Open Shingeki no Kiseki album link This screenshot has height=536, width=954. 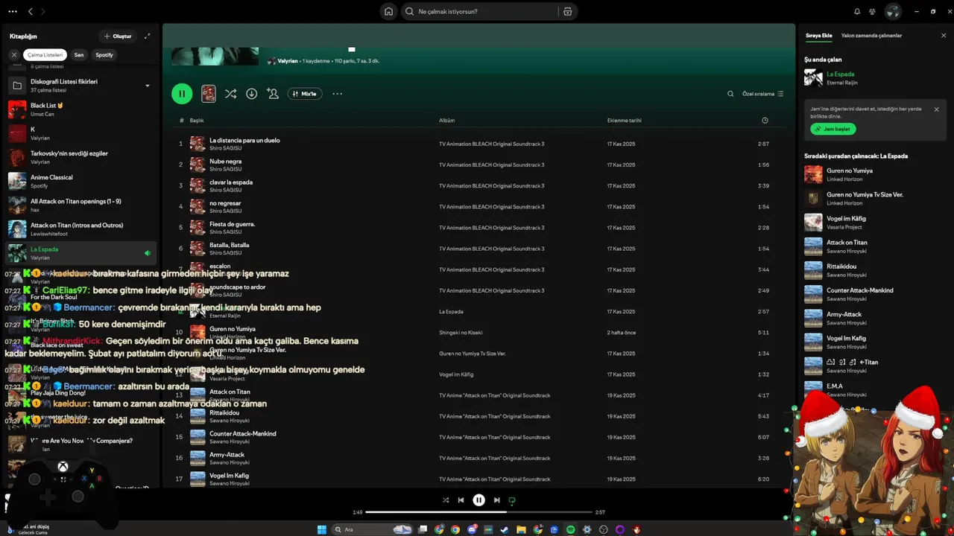[x=461, y=333]
